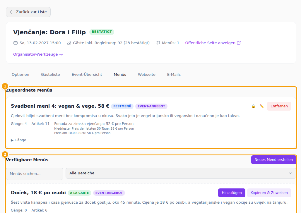
Task: Click the lock icon on Svadbeni meni 4
Action: pos(253,106)
